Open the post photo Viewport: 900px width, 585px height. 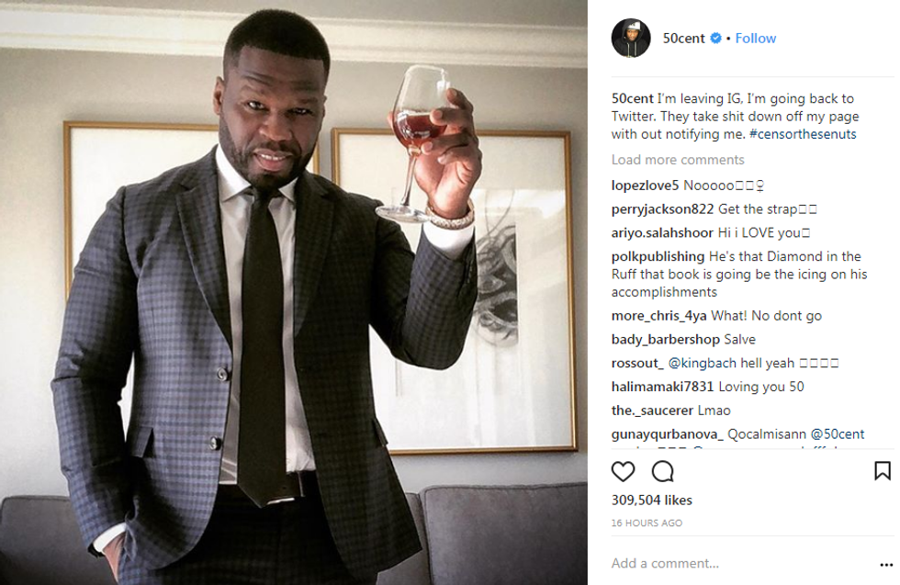pyautogui.click(x=294, y=292)
